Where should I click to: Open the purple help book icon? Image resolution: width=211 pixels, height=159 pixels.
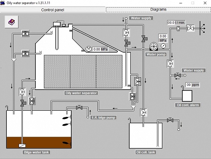point(11,22)
